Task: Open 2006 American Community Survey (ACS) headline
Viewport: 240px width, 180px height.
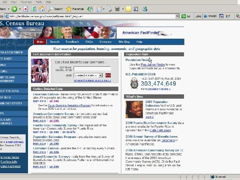Action: pos(154,150)
